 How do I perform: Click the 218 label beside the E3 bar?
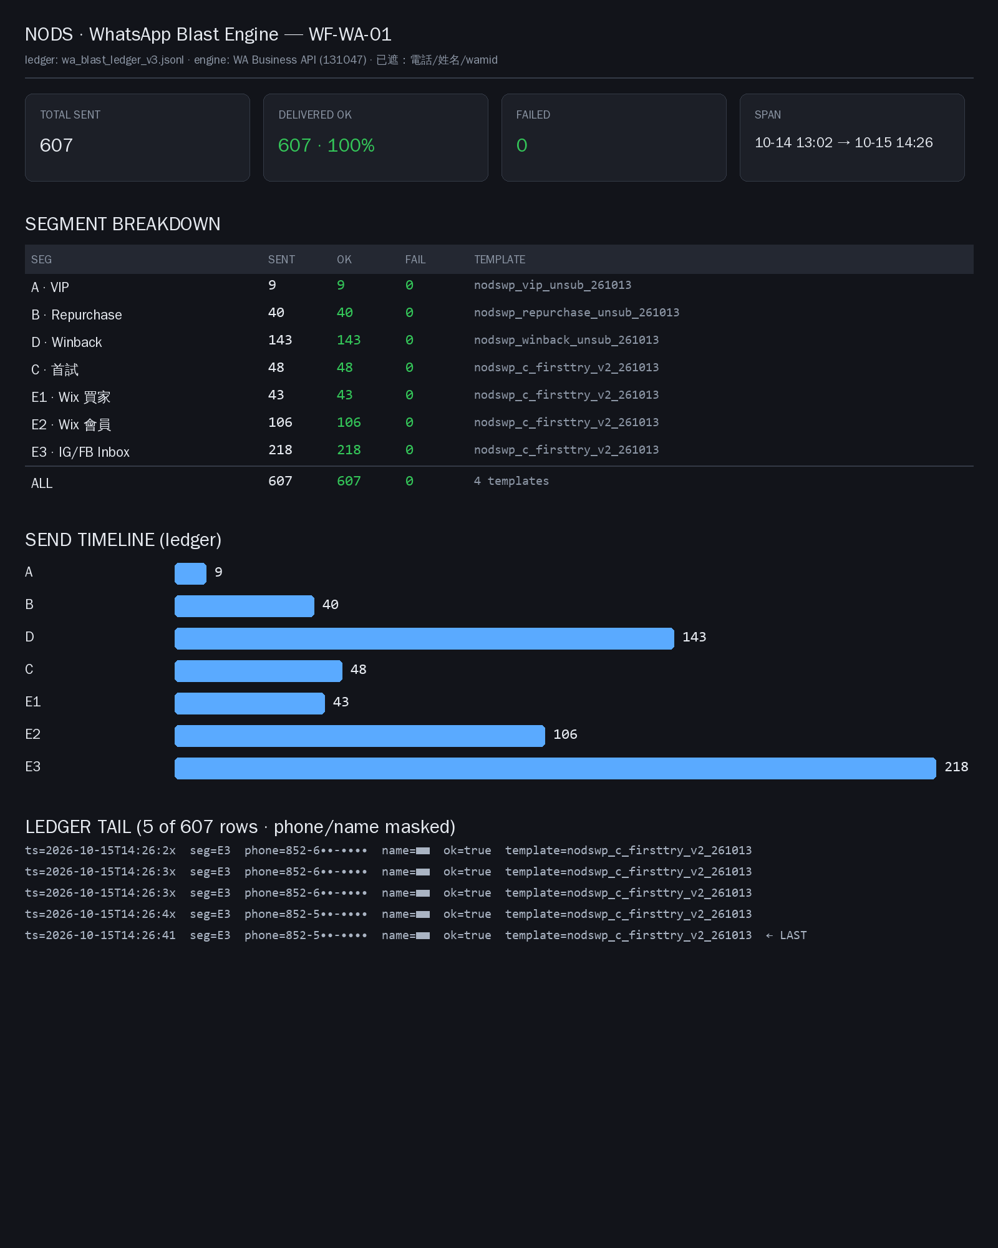956,767
